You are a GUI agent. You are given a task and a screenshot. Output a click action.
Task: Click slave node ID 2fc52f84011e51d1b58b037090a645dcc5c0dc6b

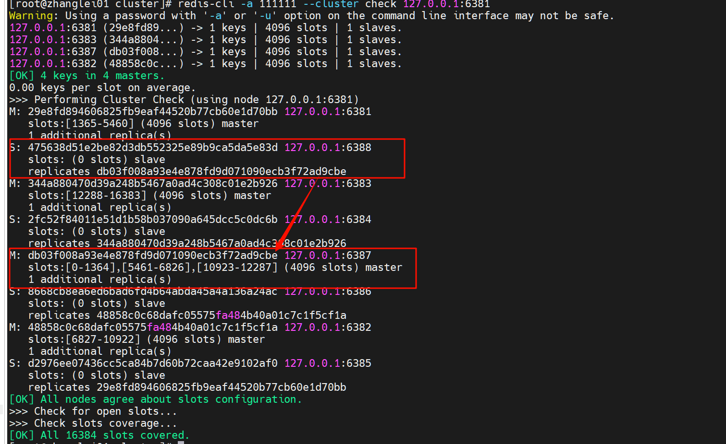tap(153, 220)
